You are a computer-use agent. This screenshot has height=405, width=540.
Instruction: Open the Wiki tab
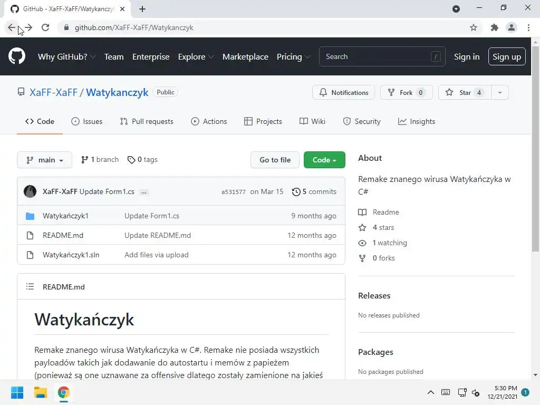(x=312, y=121)
